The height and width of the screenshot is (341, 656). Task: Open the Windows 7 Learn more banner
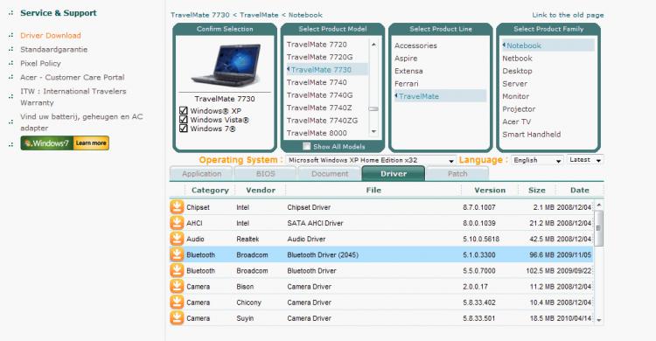(x=65, y=143)
